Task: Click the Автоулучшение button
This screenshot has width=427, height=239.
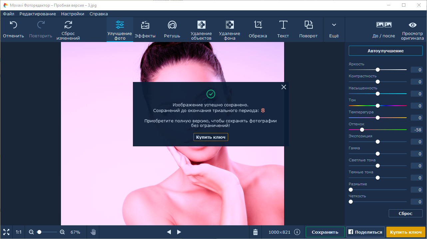Action: [x=385, y=51]
